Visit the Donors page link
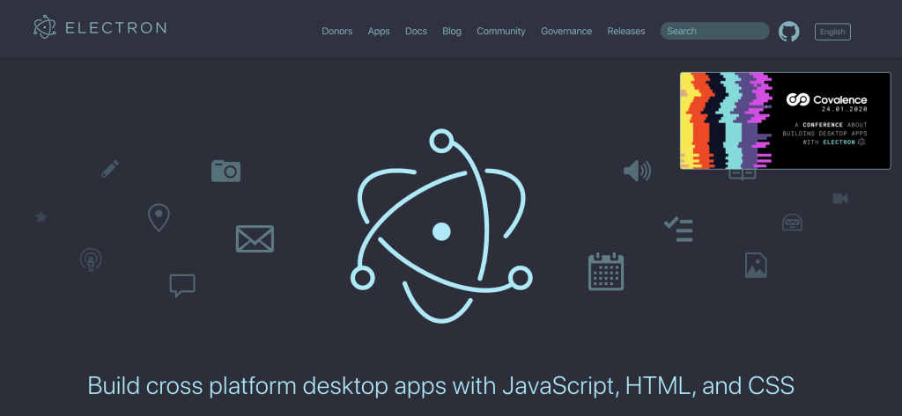 (x=336, y=32)
